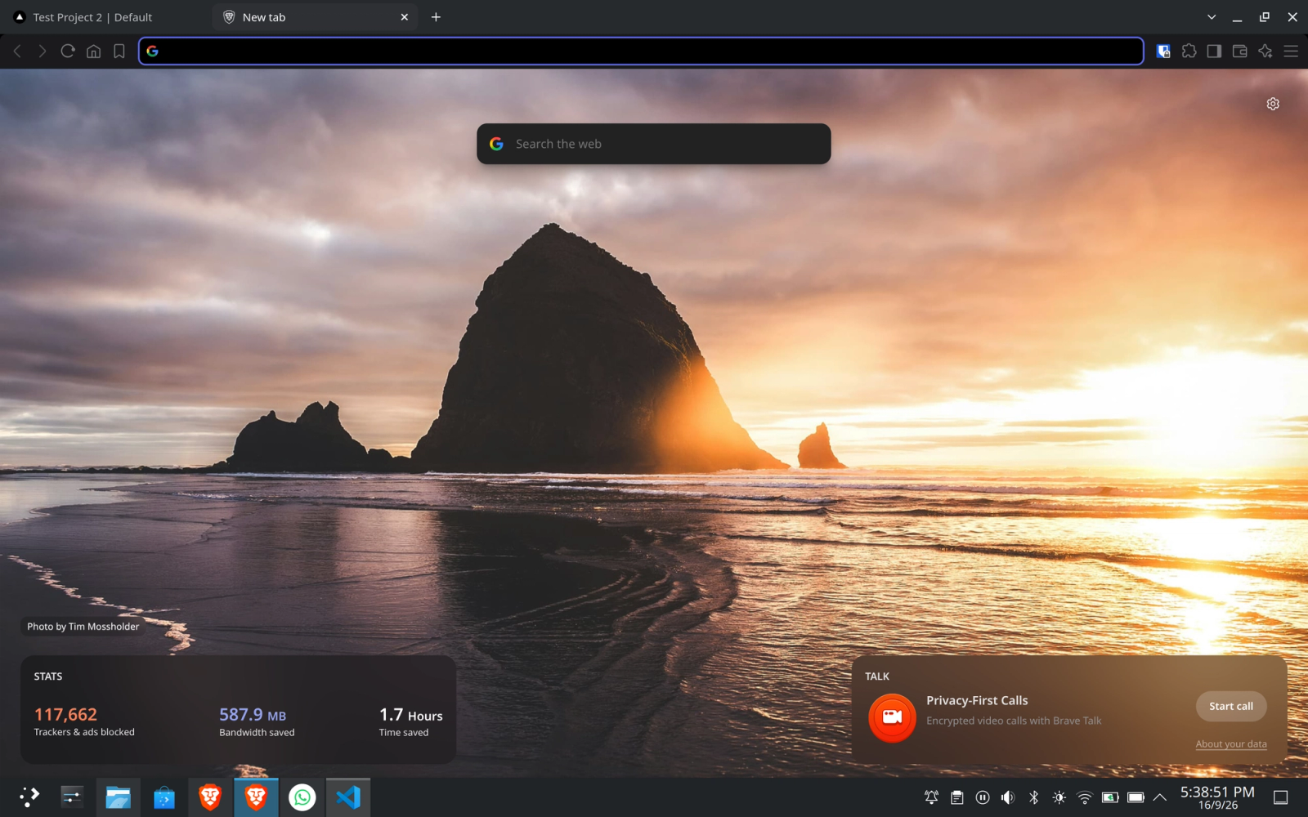Open Bluetooth settings in system tray
Image resolution: width=1308 pixels, height=817 pixels.
click(1033, 797)
